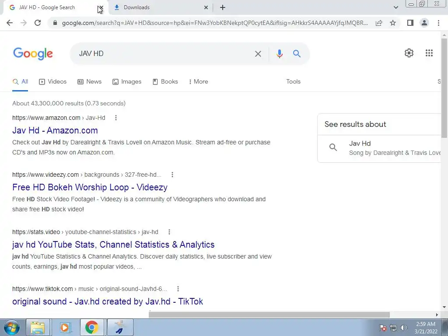
Task: Switch to Books results
Action: point(165,82)
